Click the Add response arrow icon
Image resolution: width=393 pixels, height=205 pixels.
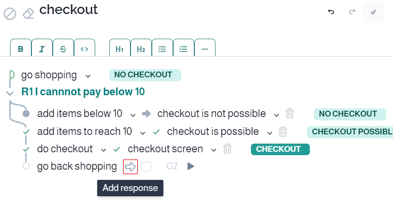(131, 167)
